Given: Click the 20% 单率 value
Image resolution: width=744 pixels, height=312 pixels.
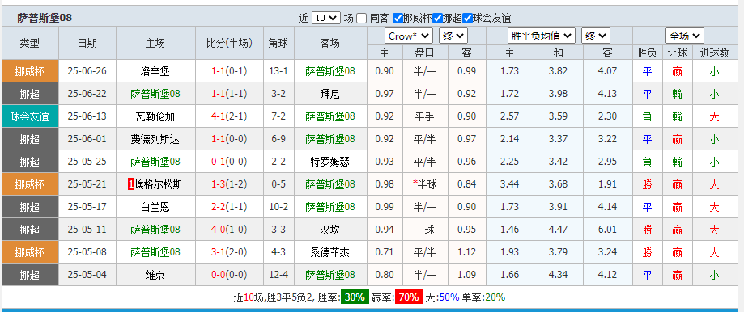Looking at the screenshot, I should (495, 297).
